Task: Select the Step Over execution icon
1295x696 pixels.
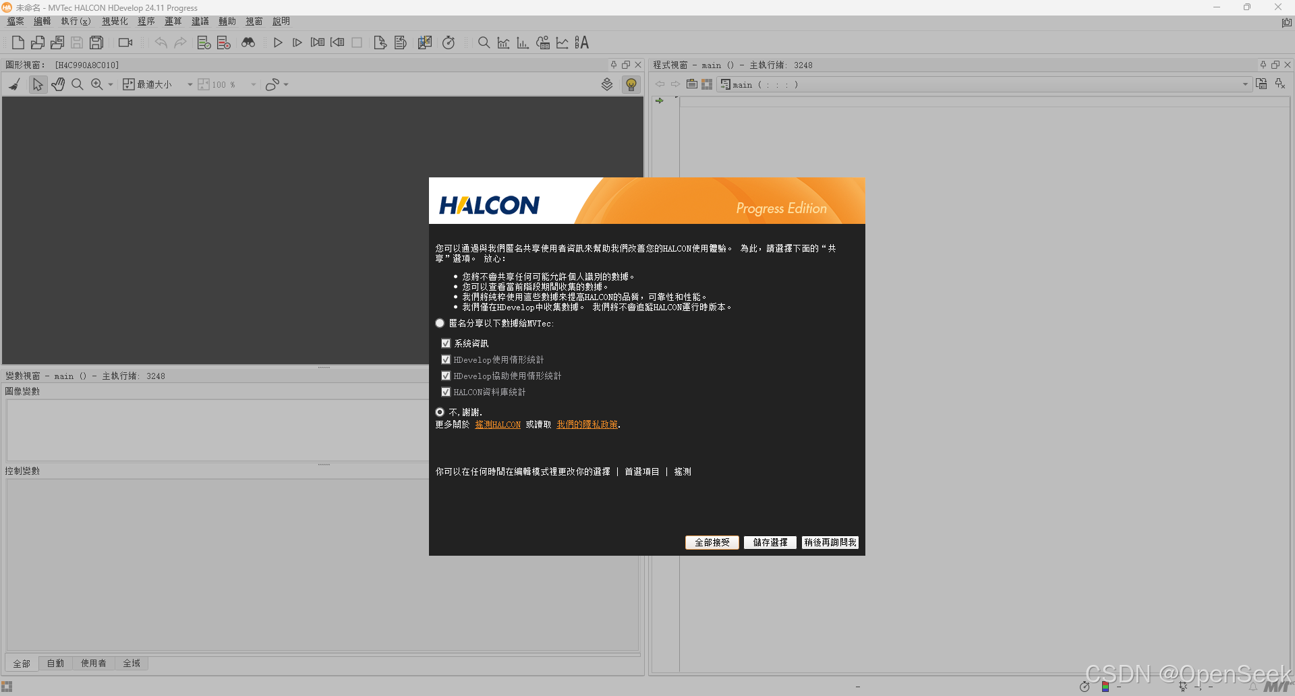Action: point(297,42)
